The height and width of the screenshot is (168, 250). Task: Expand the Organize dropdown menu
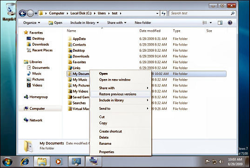tap(31, 23)
